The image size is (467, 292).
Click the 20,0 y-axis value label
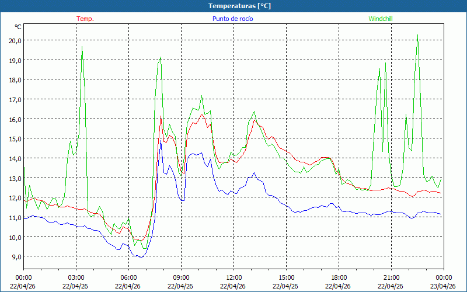[15, 40]
